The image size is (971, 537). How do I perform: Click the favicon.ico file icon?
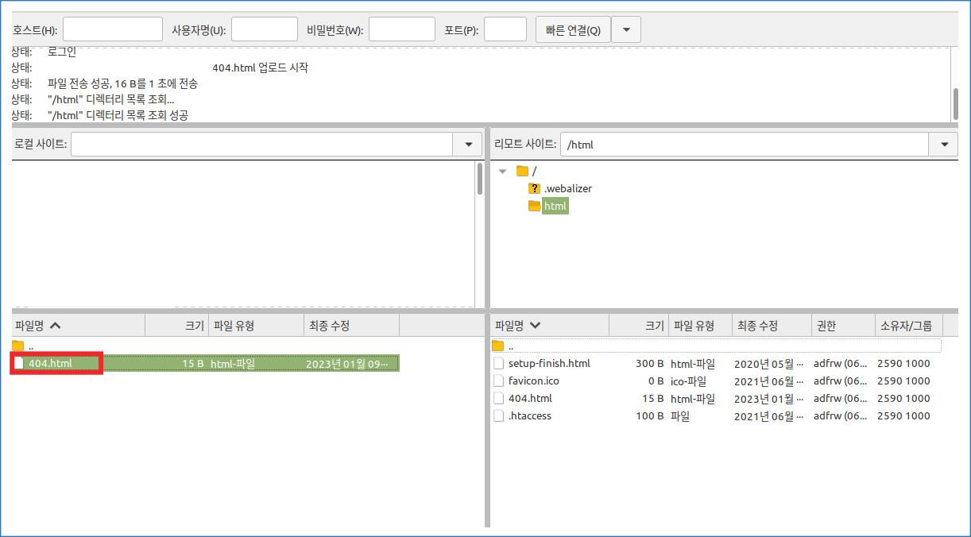[x=499, y=381]
